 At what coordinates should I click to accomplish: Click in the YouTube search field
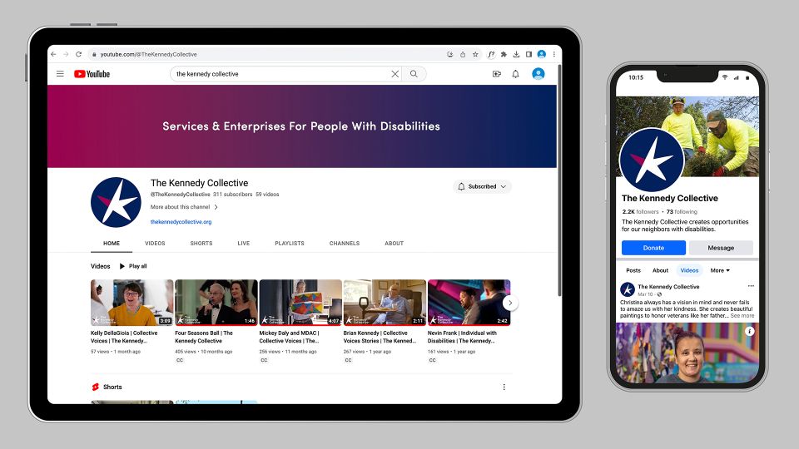tap(279, 74)
